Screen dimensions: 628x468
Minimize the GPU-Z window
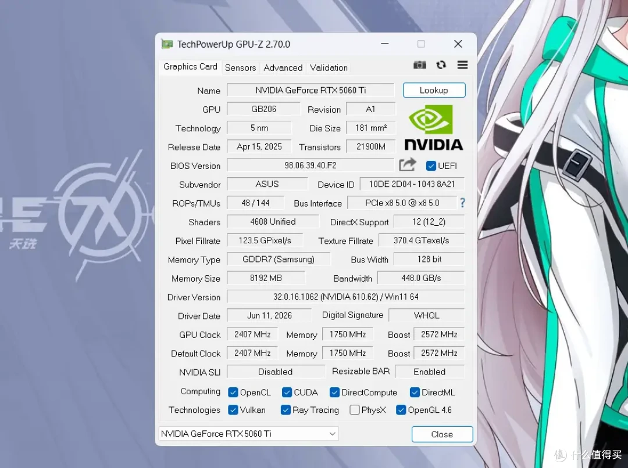[384, 44]
